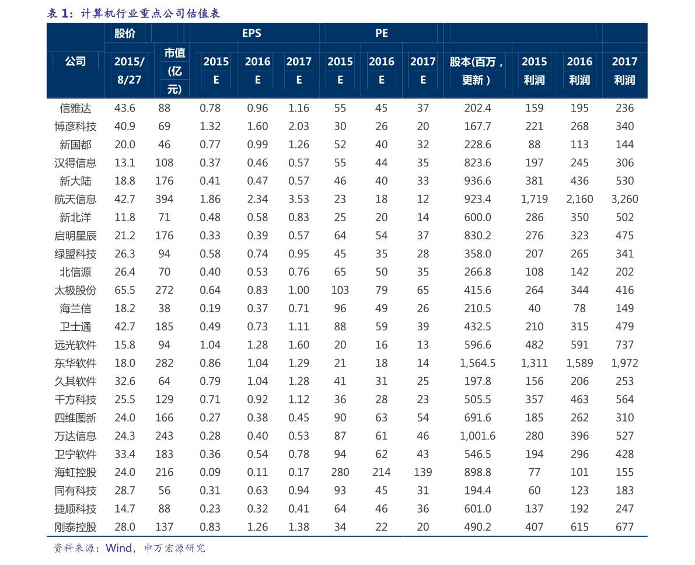Click 太极股份 2015E PE value 103
Viewport: 695px width, 565px height.
(x=340, y=290)
